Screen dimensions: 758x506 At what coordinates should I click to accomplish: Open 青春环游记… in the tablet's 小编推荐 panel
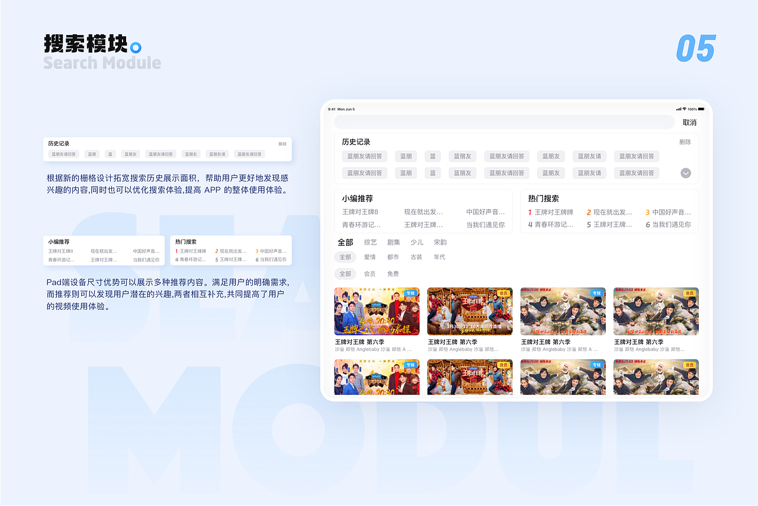(361, 225)
